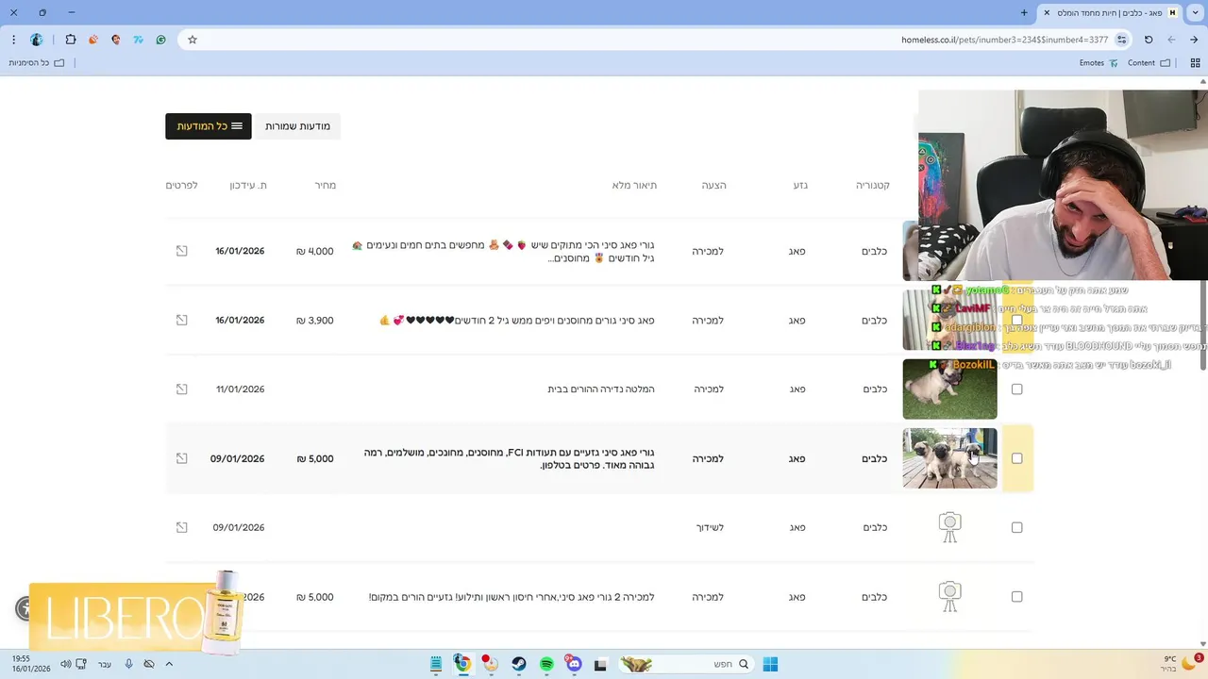The width and height of the screenshot is (1208, 679).
Task: Open the Content bookmarks folder
Action: pos(1149,63)
